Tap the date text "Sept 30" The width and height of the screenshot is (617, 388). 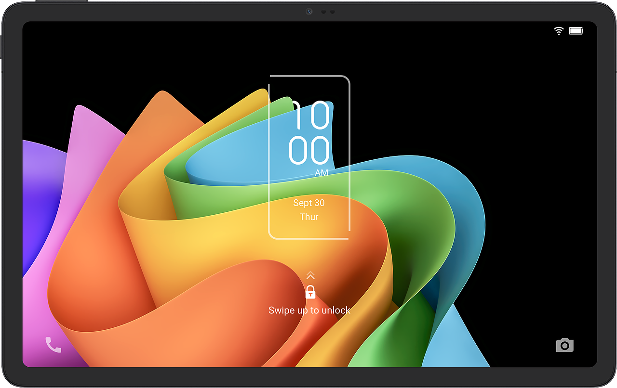pyautogui.click(x=309, y=203)
